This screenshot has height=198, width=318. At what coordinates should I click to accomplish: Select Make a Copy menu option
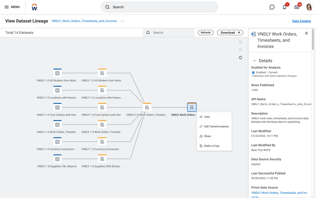[211, 146]
